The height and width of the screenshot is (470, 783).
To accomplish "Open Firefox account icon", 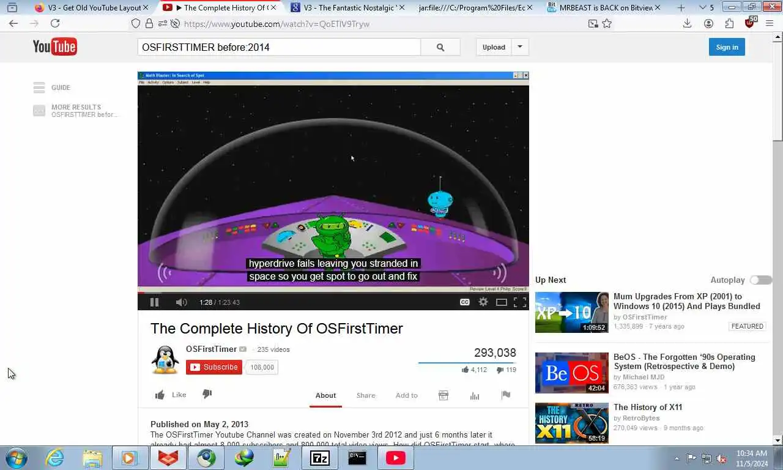I will (708, 23).
